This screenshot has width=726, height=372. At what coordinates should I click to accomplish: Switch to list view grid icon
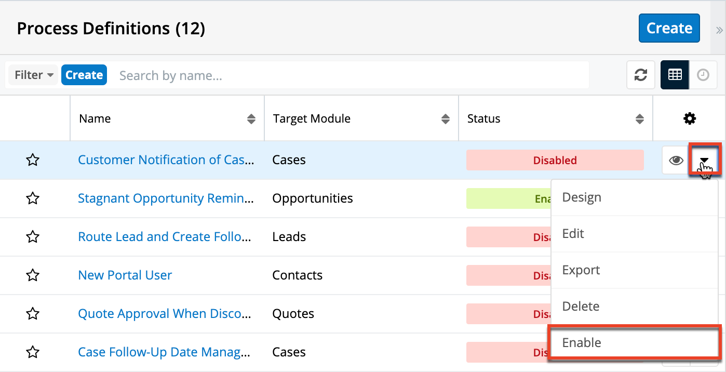click(x=675, y=75)
